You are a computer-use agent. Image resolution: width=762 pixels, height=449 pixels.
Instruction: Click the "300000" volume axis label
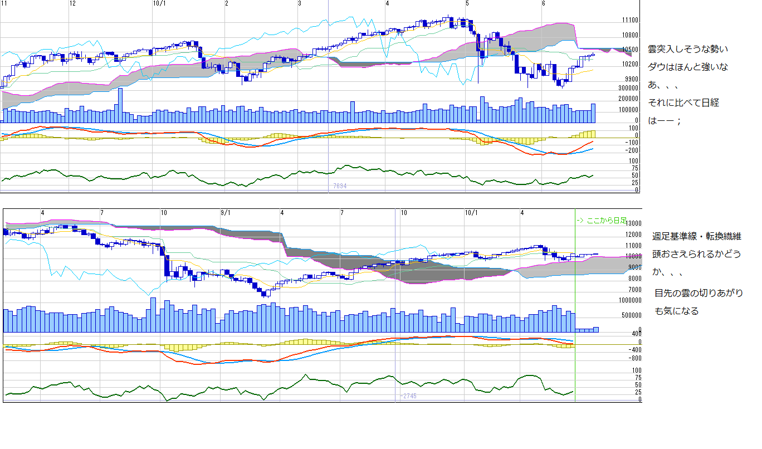pyautogui.click(x=628, y=88)
